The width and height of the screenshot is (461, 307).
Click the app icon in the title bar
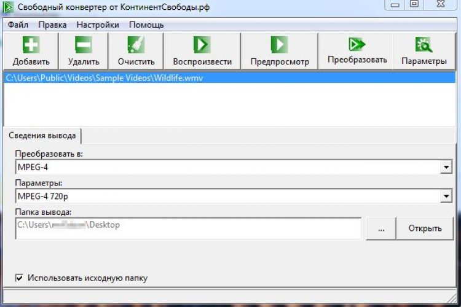(7, 6)
